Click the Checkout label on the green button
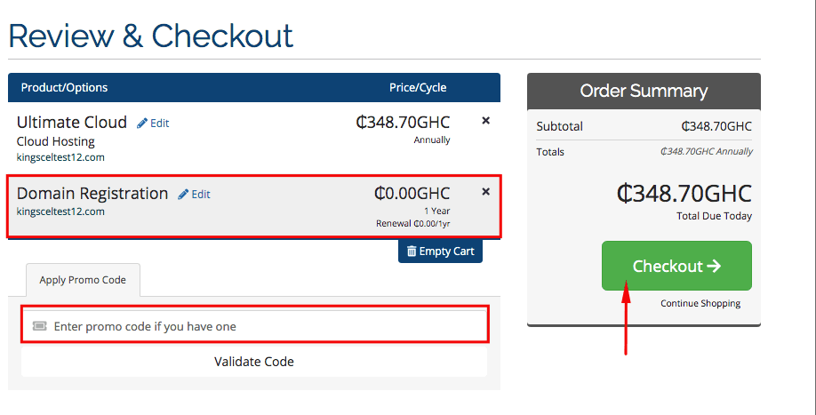 (668, 266)
